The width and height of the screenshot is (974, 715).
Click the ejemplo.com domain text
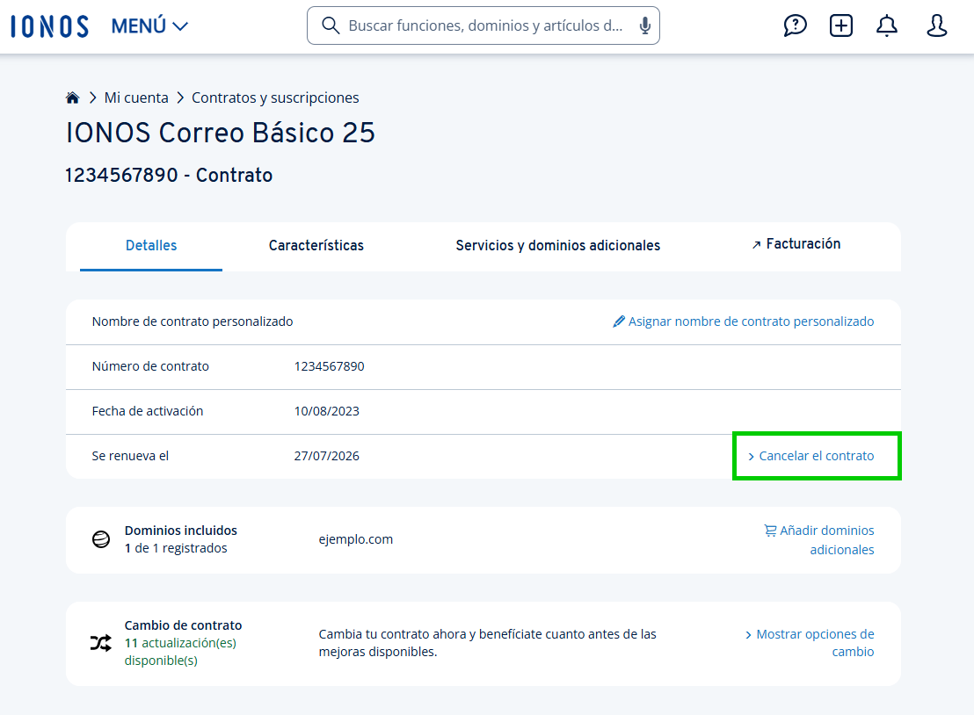356,539
